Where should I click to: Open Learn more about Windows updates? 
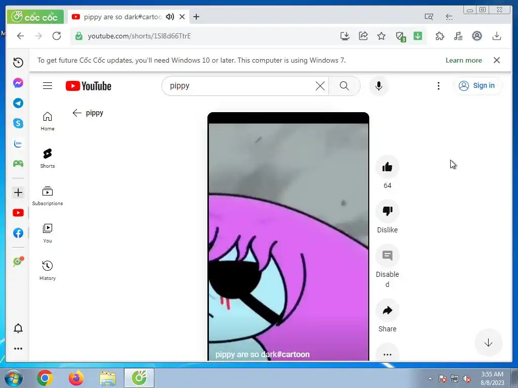463,61
